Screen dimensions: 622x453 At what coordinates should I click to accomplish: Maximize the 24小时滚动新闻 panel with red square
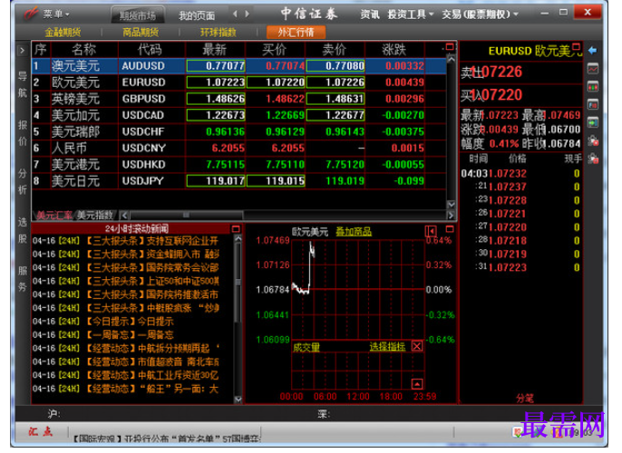point(236,229)
